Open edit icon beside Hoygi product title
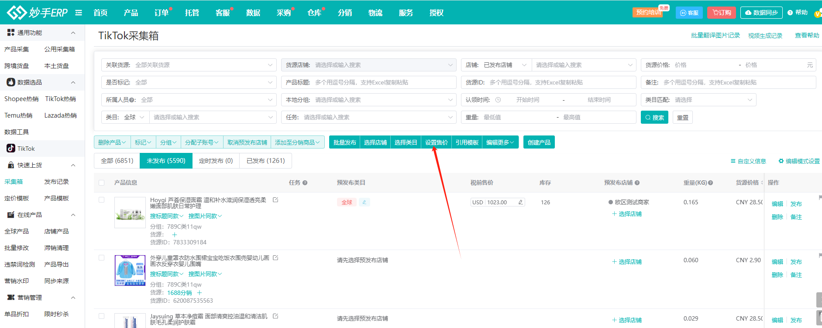822x328 pixels. [x=275, y=200]
